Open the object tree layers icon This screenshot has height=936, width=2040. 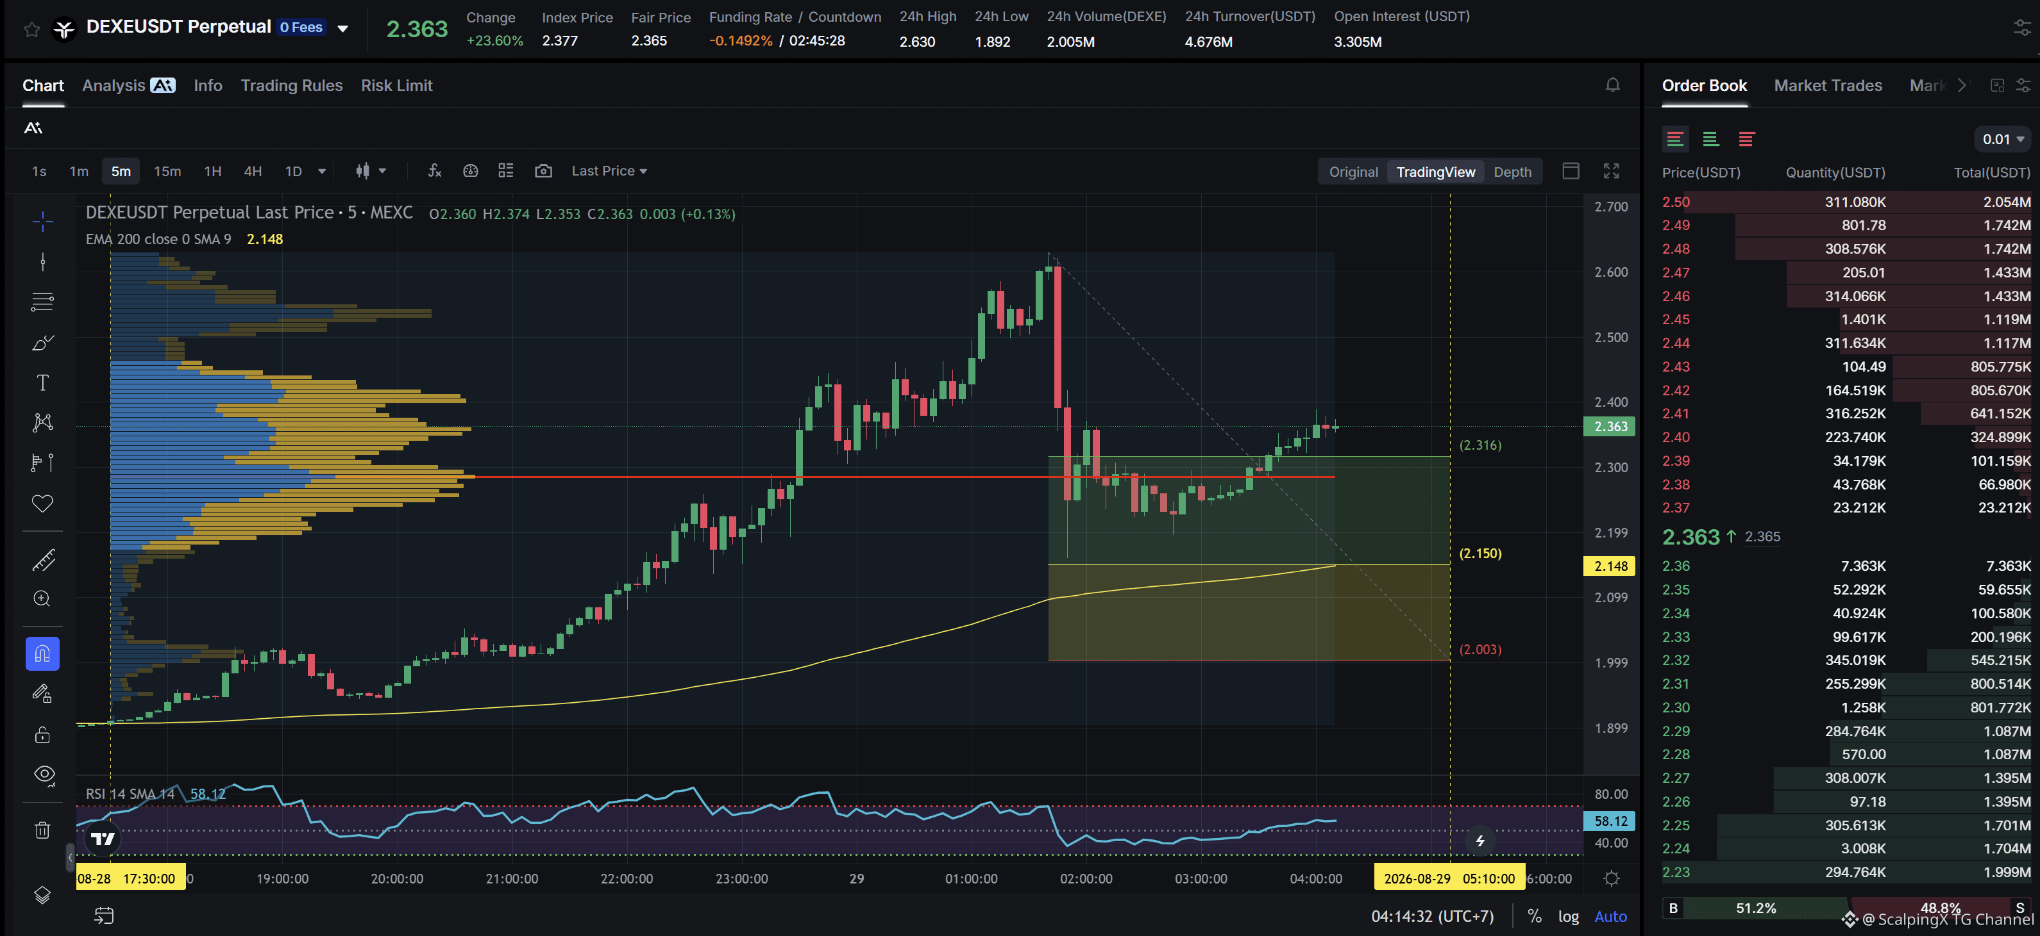[43, 895]
